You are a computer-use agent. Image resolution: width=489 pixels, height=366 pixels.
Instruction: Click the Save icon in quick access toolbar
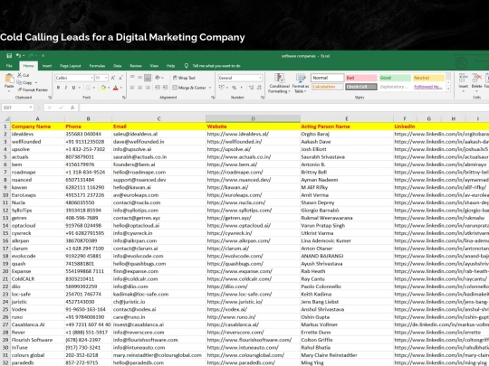9,56
